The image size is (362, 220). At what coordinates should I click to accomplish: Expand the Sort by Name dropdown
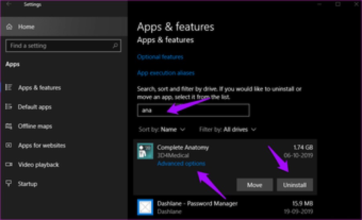click(x=162, y=129)
